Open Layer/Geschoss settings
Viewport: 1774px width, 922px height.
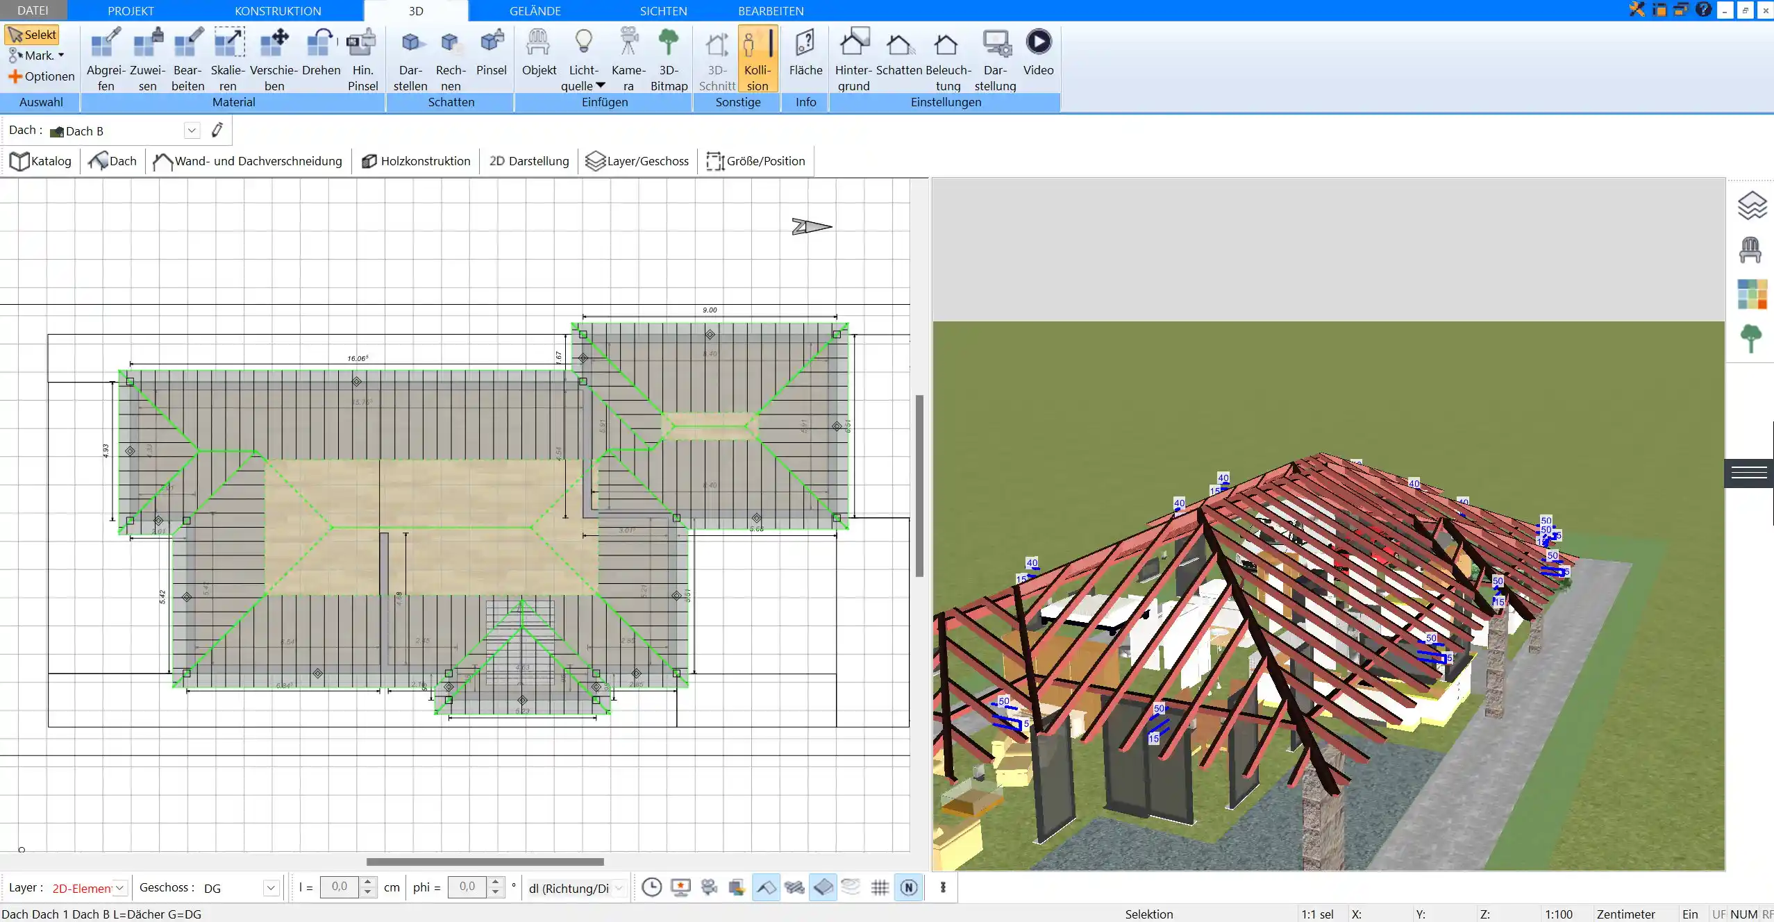637,161
